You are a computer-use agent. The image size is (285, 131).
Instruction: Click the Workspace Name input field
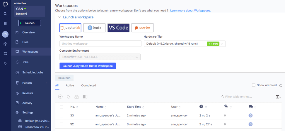(100, 44)
